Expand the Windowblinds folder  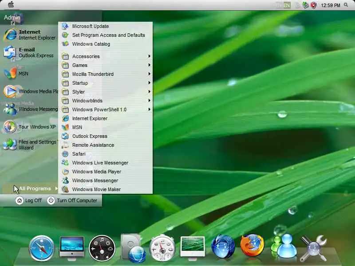click(106, 101)
